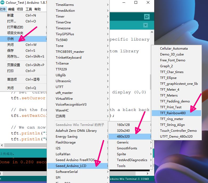Select 新建 in the file menu
208x183 pixels.
click(x=23, y=15)
